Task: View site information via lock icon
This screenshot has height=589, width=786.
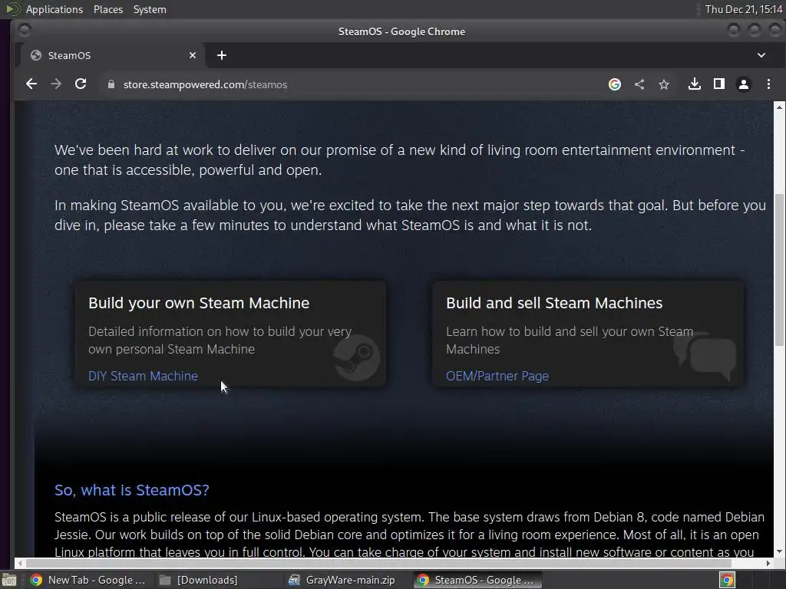Action: coord(111,84)
